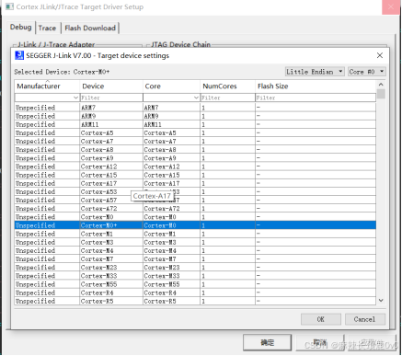
Task: Select the Cortex-A9 device row
Action: (x=195, y=158)
